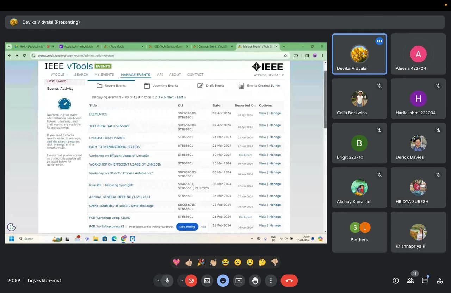This screenshot has width=451, height=293.
Task: Click View for PATH TO INTERNATIONALIZATION
Action: pyautogui.click(x=262, y=146)
